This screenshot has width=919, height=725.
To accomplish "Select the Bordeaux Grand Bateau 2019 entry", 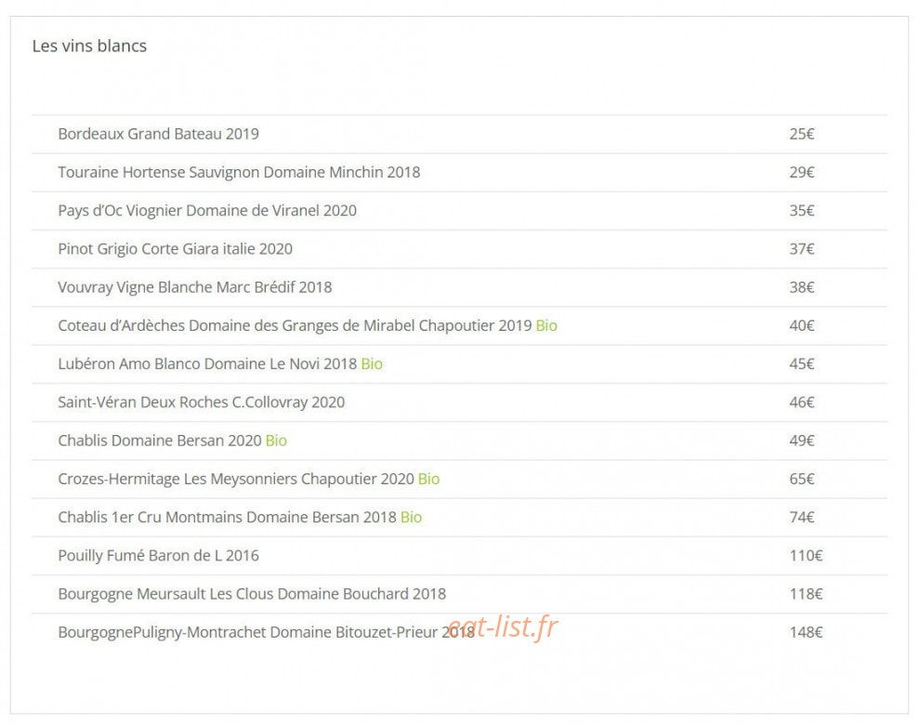I will 459,134.
